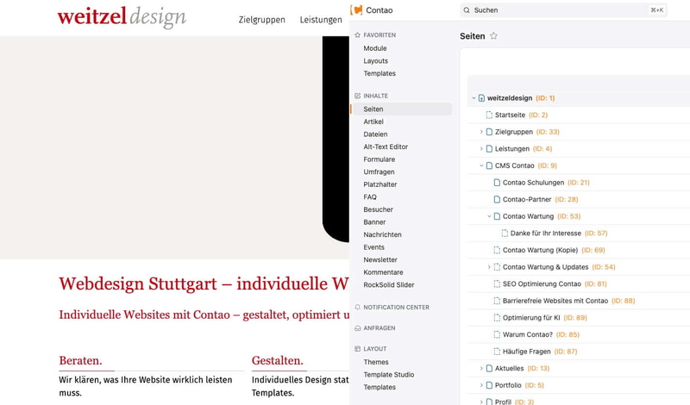Click the Häufige Fragen page icon
The width and height of the screenshot is (690, 405).
(x=497, y=352)
